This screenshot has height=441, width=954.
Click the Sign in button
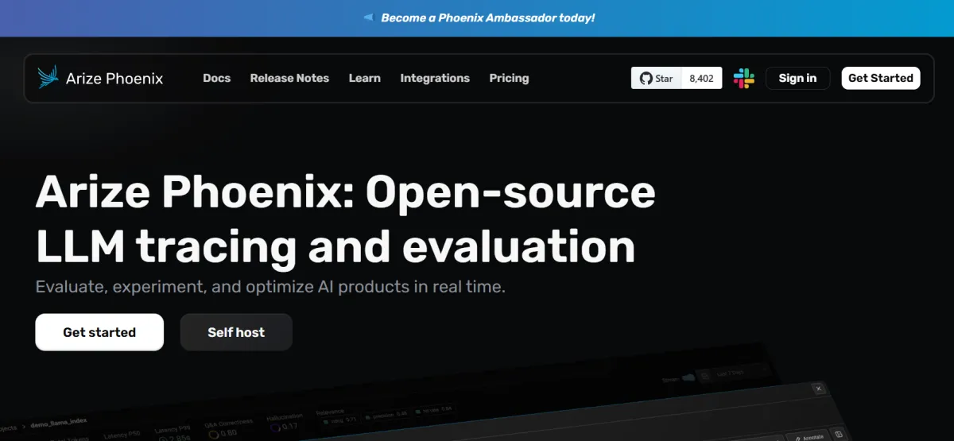(x=797, y=78)
